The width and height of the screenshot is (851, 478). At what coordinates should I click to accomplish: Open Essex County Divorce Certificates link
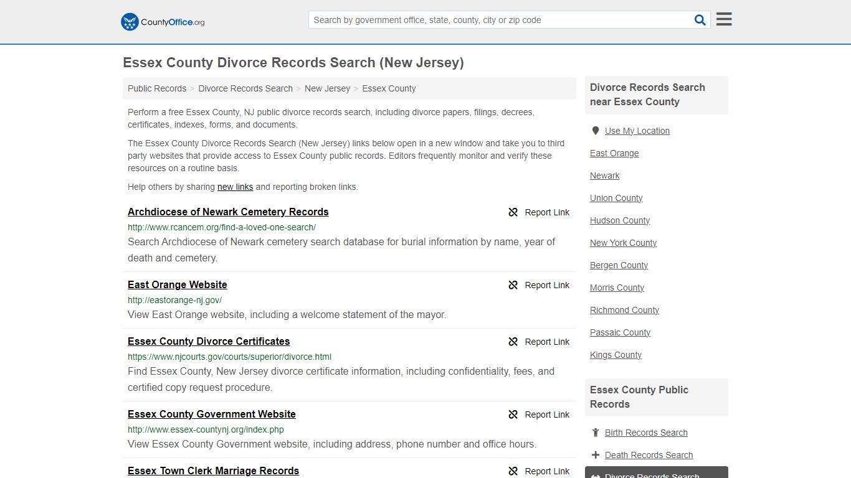pyautogui.click(x=209, y=341)
